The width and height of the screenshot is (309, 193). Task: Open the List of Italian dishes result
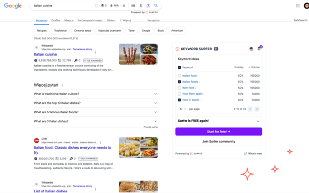click(51, 191)
